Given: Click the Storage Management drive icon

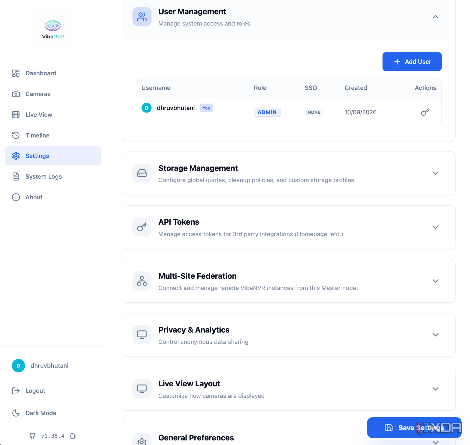Looking at the screenshot, I should click(142, 173).
